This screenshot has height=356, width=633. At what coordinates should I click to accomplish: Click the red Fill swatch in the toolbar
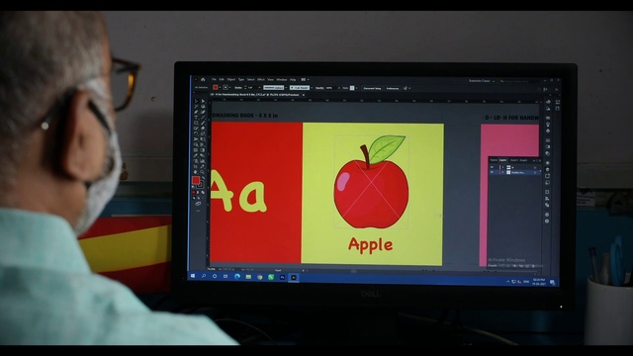[x=196, y=180]
